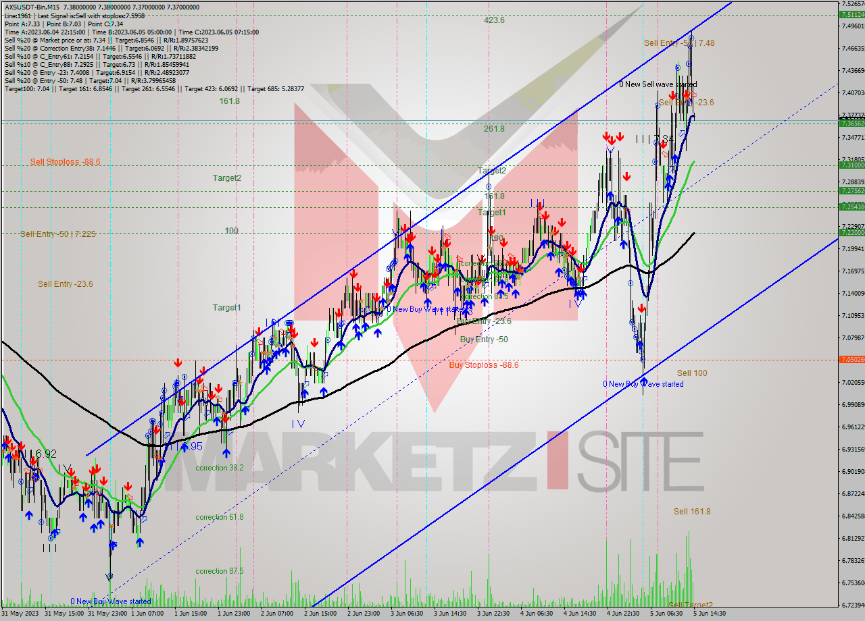Click the green 7.51124 price tag
This screenshot has width=865, height=621.
point(851,14)
